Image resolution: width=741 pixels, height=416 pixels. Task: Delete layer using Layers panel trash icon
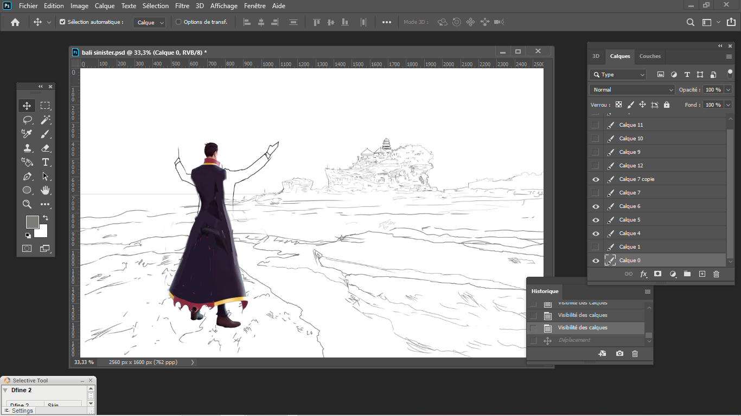click(716, 274)
